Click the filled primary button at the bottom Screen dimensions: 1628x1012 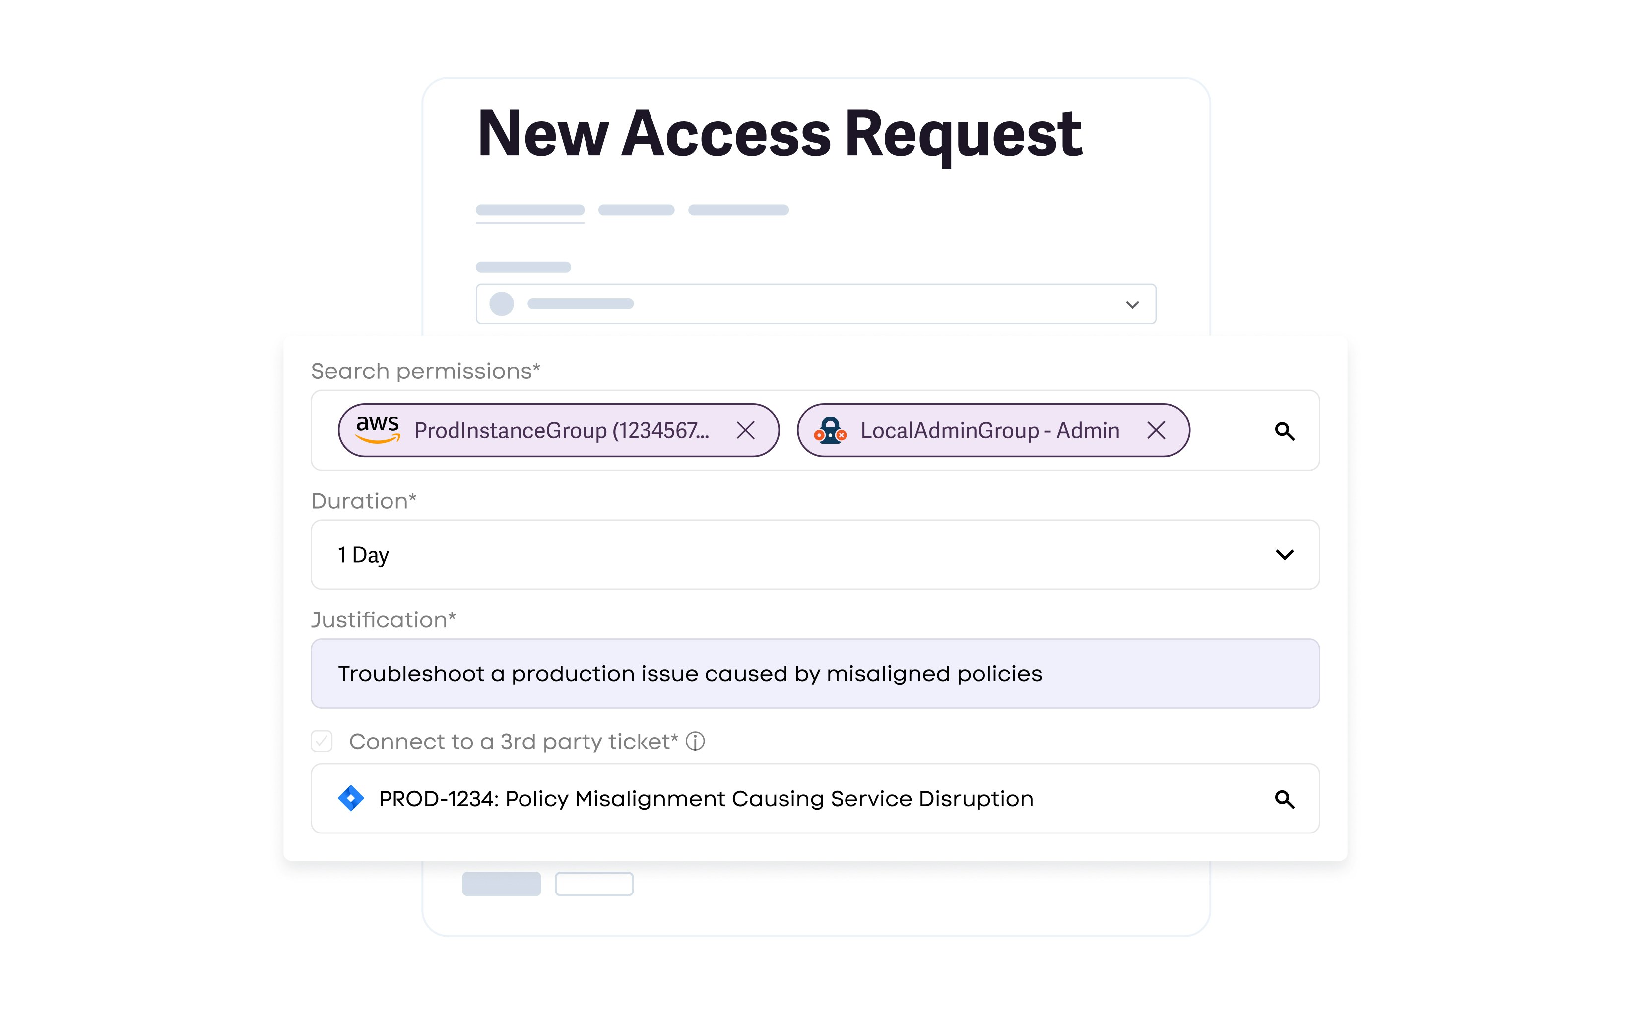point(502,884)
